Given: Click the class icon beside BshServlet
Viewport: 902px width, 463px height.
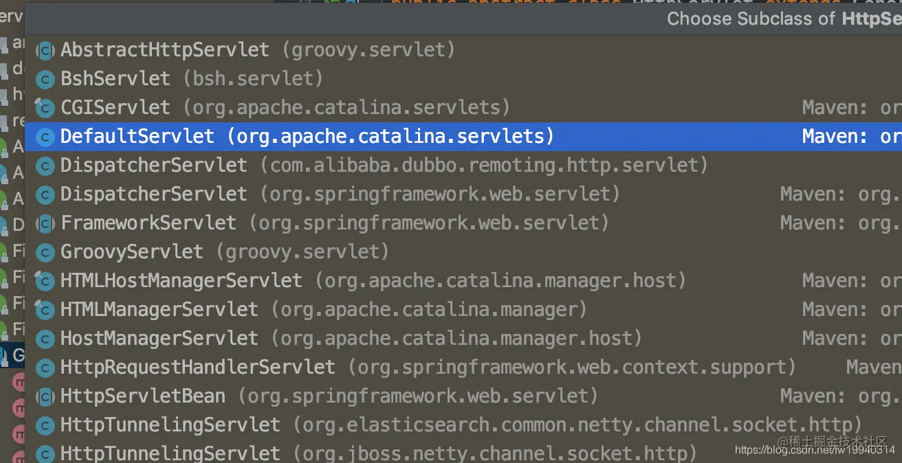Looking at the screenshot, I should click(x=45, y=79).
